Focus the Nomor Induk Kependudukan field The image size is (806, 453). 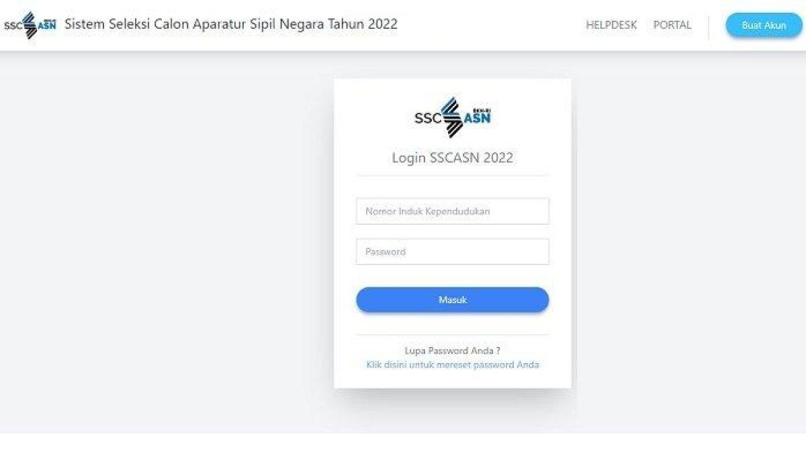(453, 211)
